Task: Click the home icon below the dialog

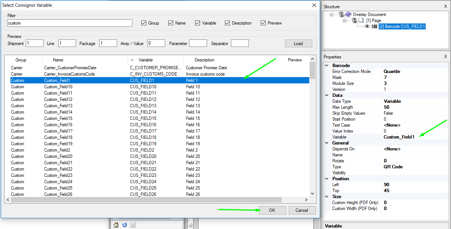Action: click(x=116, y=225)
